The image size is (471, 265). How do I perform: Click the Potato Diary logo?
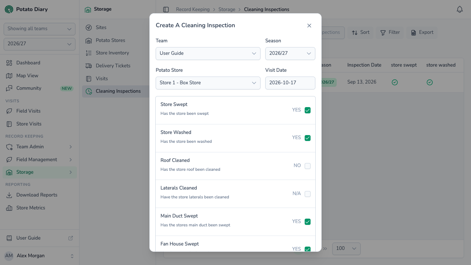click(9, 9)
